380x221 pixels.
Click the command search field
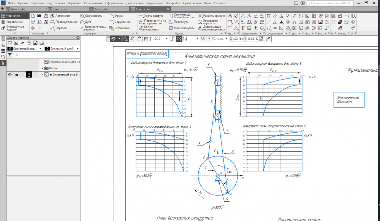coord(344,3)
